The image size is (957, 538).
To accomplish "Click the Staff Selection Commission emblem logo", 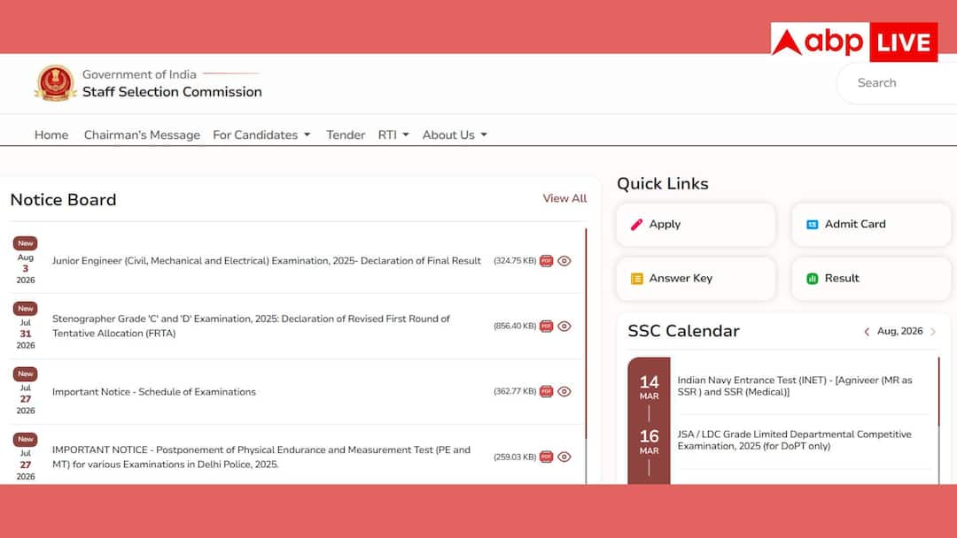I will (x=56, y=82).
